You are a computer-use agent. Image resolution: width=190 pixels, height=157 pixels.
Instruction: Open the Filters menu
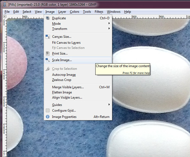(x=99, y=12)
